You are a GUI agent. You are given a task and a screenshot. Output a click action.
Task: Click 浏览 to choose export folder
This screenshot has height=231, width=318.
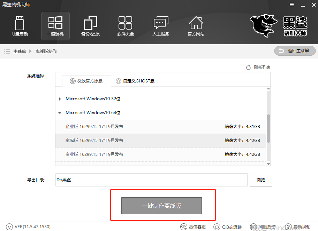point(261,180)
